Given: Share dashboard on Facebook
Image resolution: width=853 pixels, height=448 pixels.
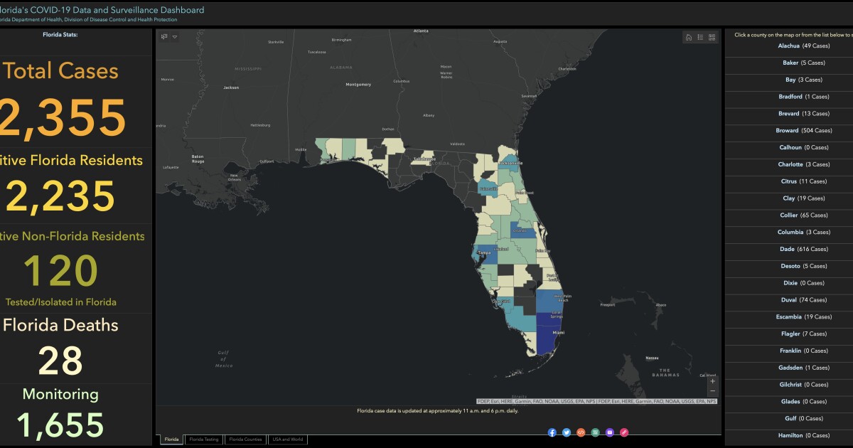Looking at the screenshot, I should (x=552, y=432).
